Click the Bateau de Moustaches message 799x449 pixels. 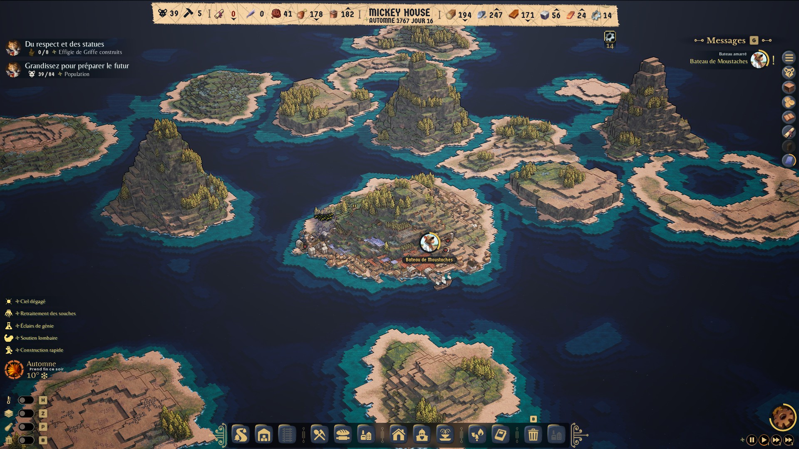[x=719, y=61]
